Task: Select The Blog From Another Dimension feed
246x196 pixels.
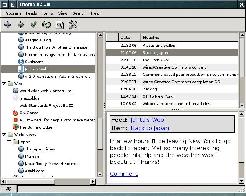Action: tap(56, 47)
